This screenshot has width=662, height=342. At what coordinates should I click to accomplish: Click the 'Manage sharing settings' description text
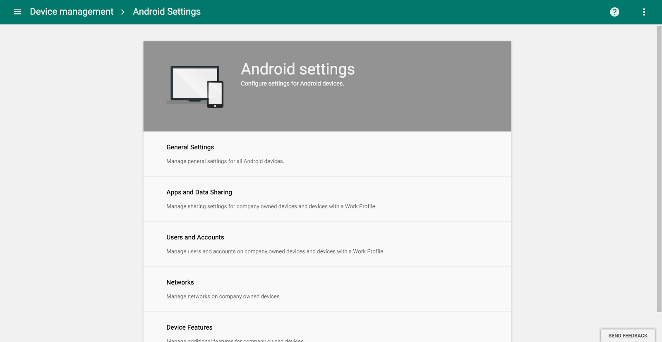(x=271, y=206)
